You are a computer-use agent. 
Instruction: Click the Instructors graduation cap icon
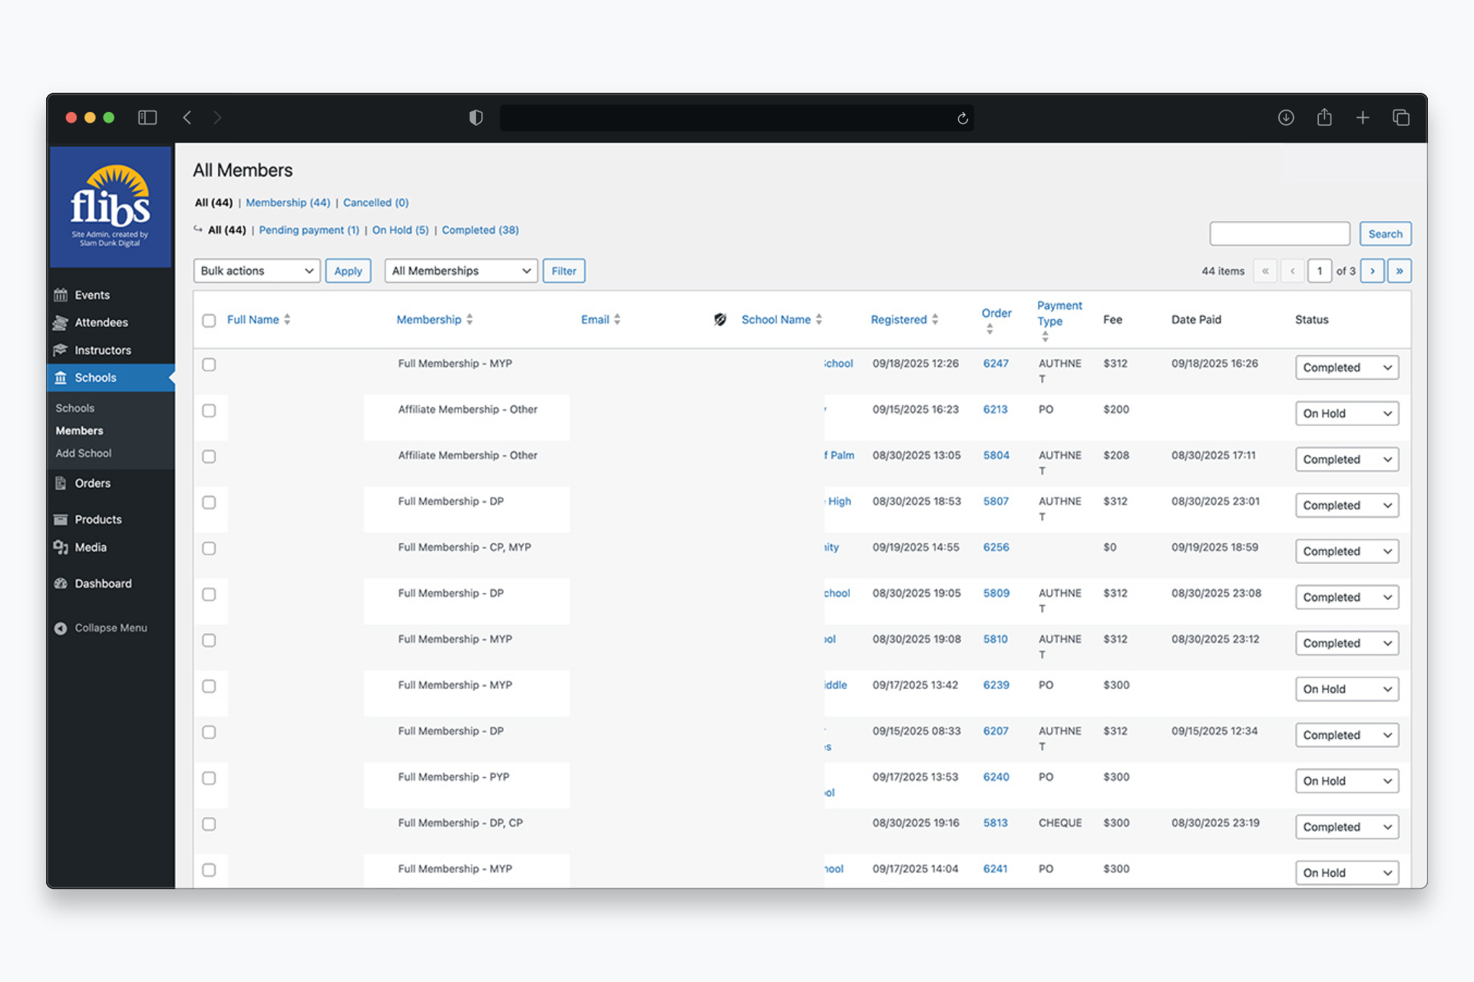[x=61, y=350]
